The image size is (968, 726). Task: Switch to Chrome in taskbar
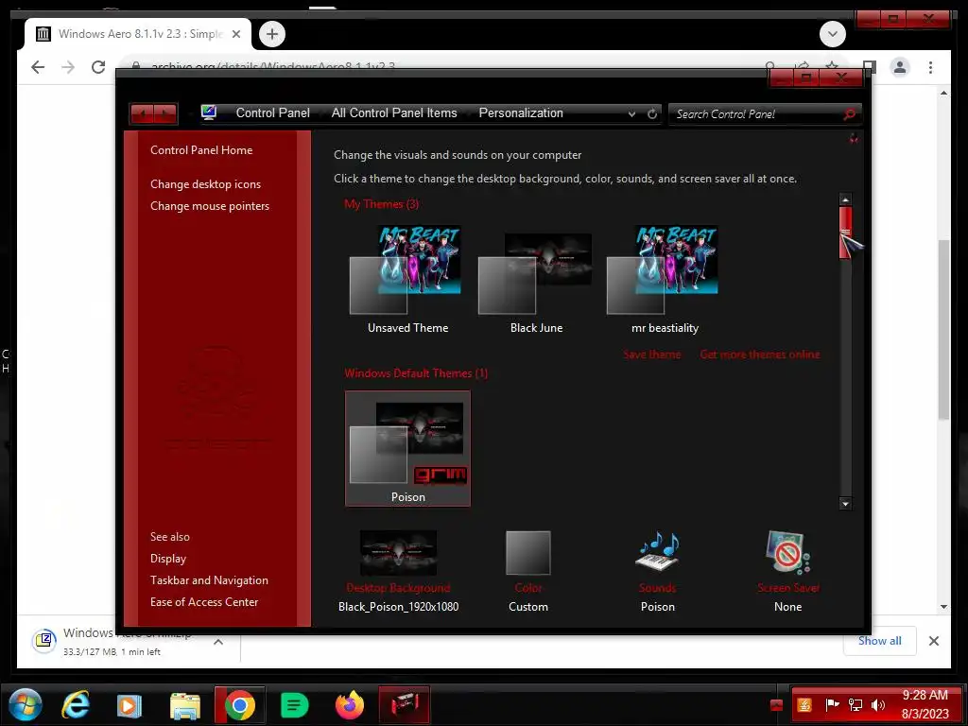[240, 705]
